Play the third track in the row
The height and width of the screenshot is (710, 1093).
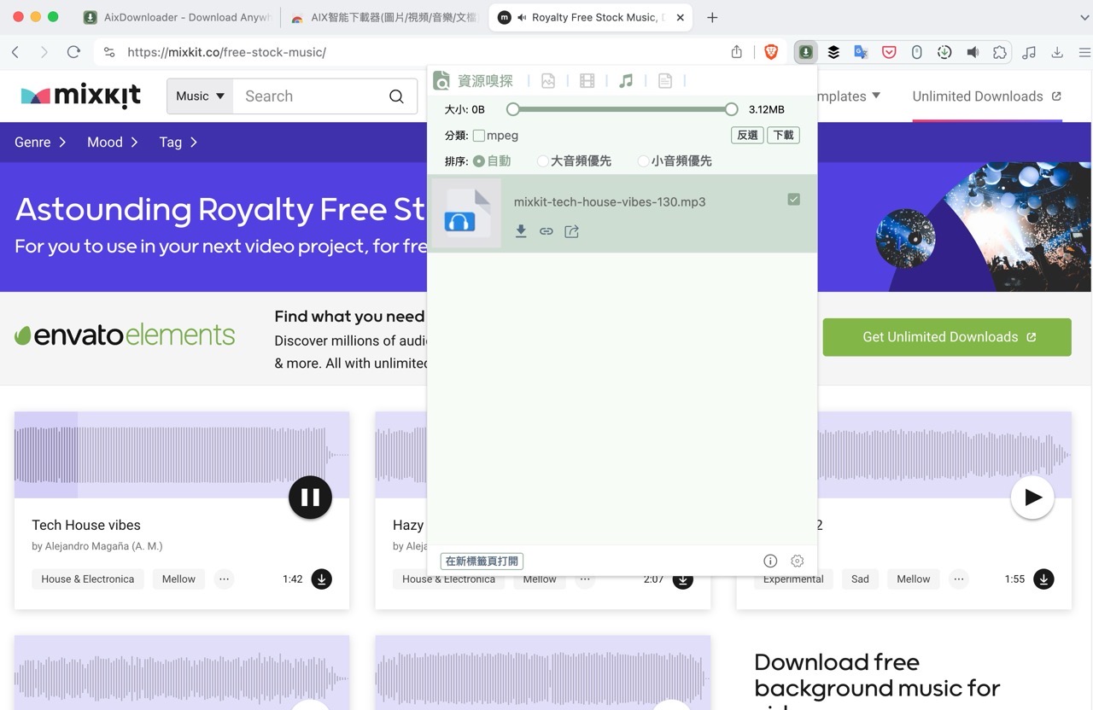[x=1032, y=498]
